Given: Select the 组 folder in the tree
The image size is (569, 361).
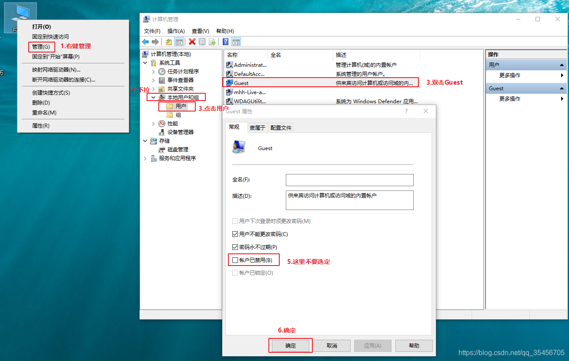Looking at the screenshot, I should click(x=174, y=115).
